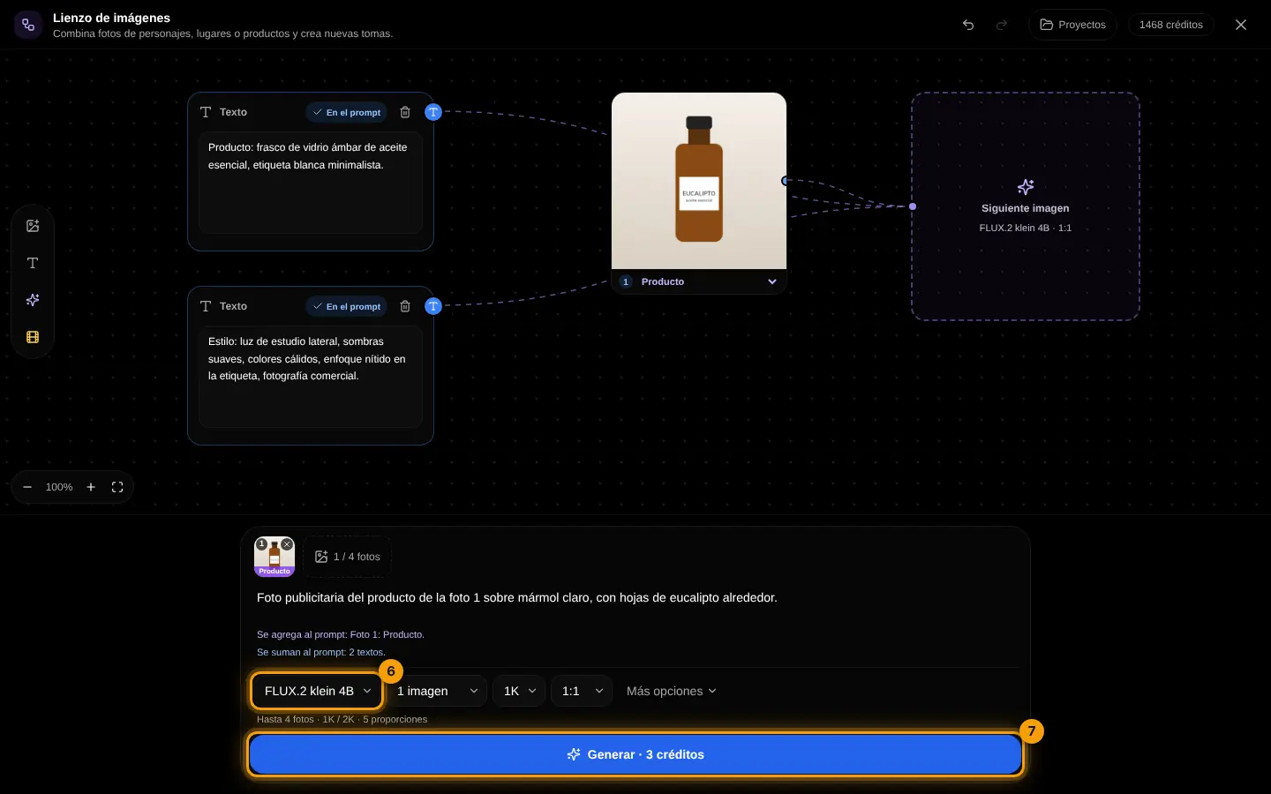1271x794 pixels.
Task: Delete the Estilo text node with the trash icon
Action: 405,306
